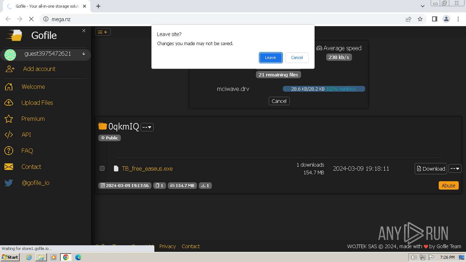
Task: Open @gofile_io Twitter link
Action: click(36, 183)
